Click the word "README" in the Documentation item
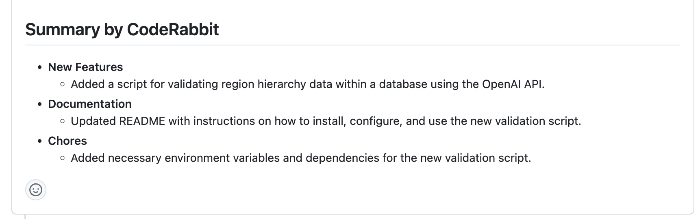The width and height of the screenshot is (700, 219). coord(142,121)
